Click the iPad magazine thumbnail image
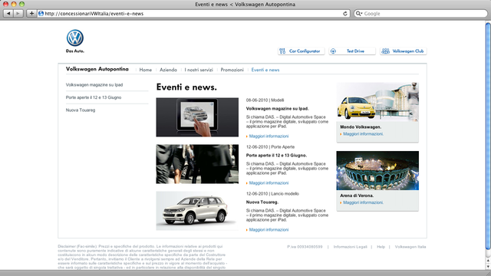The height and width of the screenshot is (276, 491). tap(197, 117)
